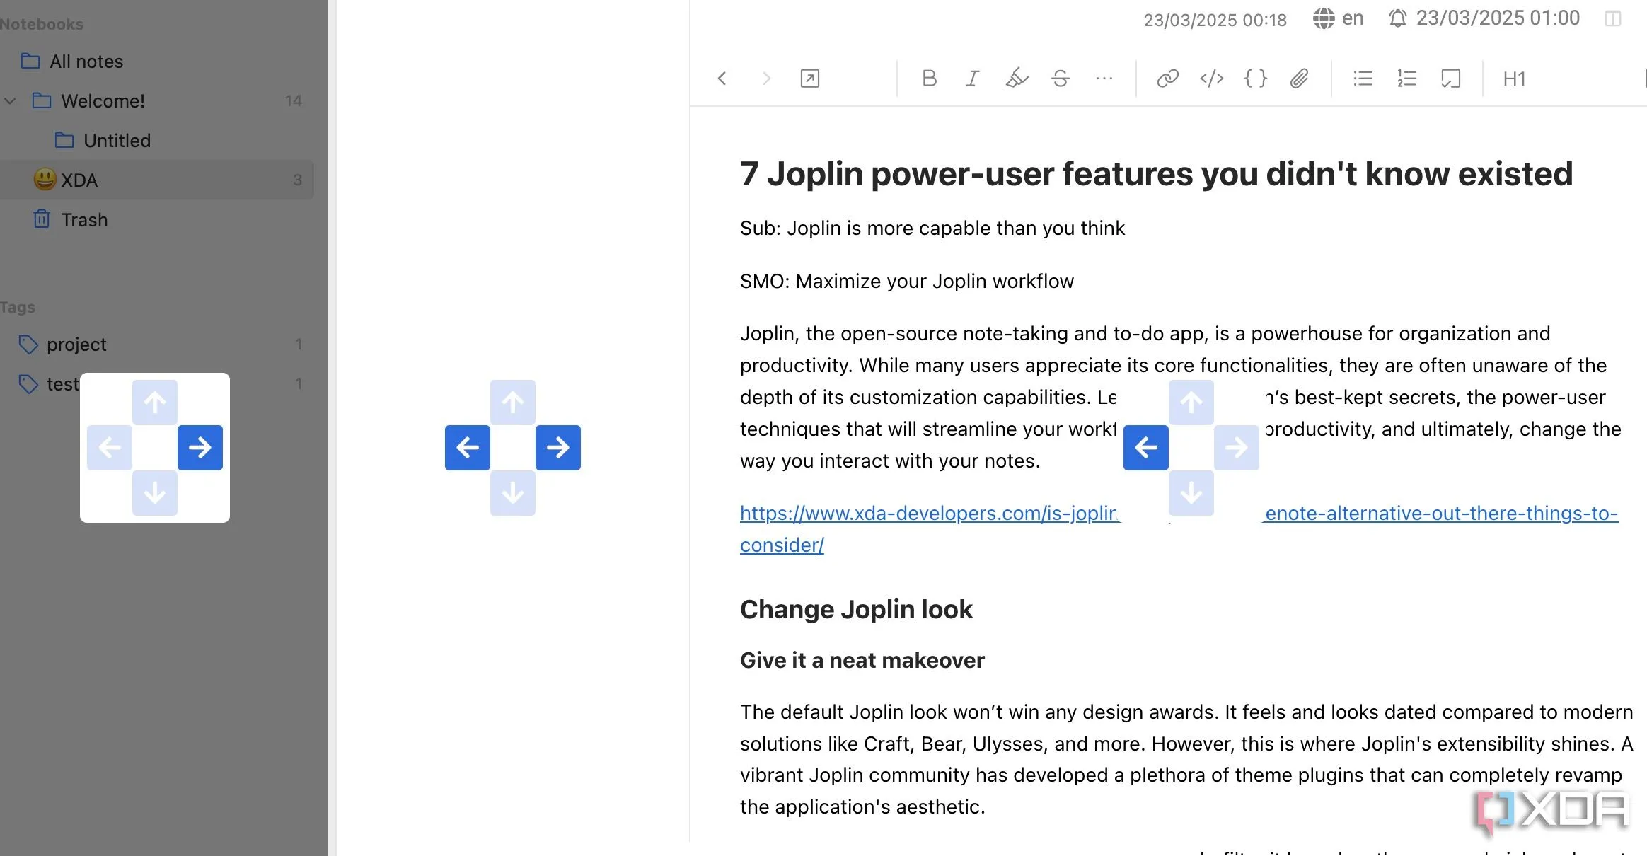The image size is (1647, 856).
Task: Collapse the Welcome! notebook
Action: (10, 101)
